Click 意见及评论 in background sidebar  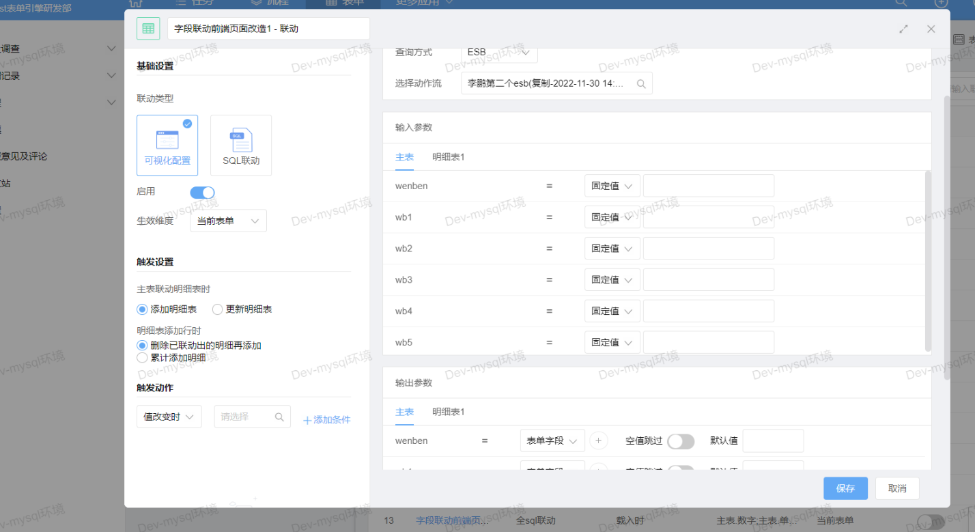pyautogui.click(x=24, y=156)
